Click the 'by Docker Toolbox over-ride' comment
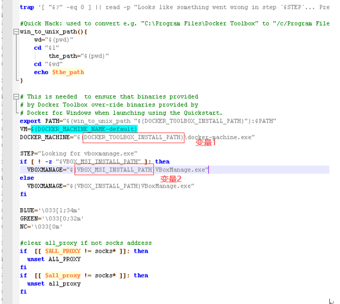This screenshot has width=340, height=304. coord(109,105)
